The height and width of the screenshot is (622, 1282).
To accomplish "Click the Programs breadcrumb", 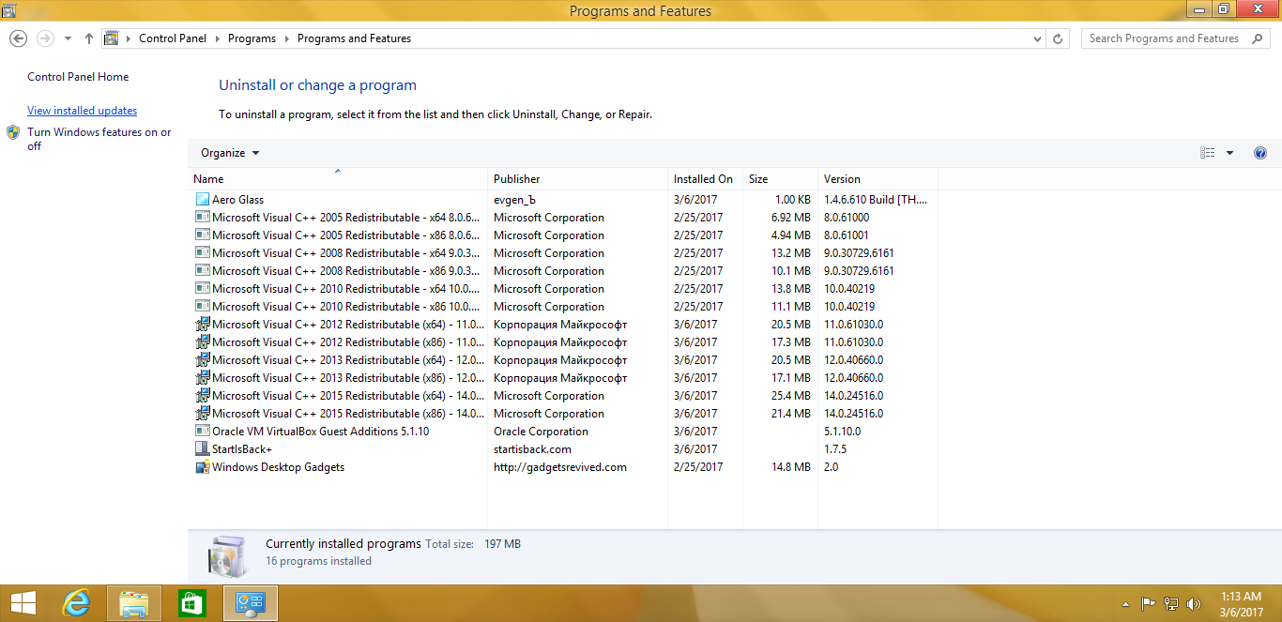I will (x=252, y=38).
